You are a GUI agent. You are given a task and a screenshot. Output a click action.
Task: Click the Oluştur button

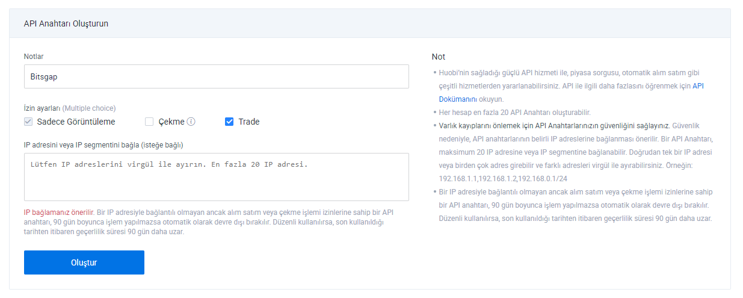coord(84,262)
